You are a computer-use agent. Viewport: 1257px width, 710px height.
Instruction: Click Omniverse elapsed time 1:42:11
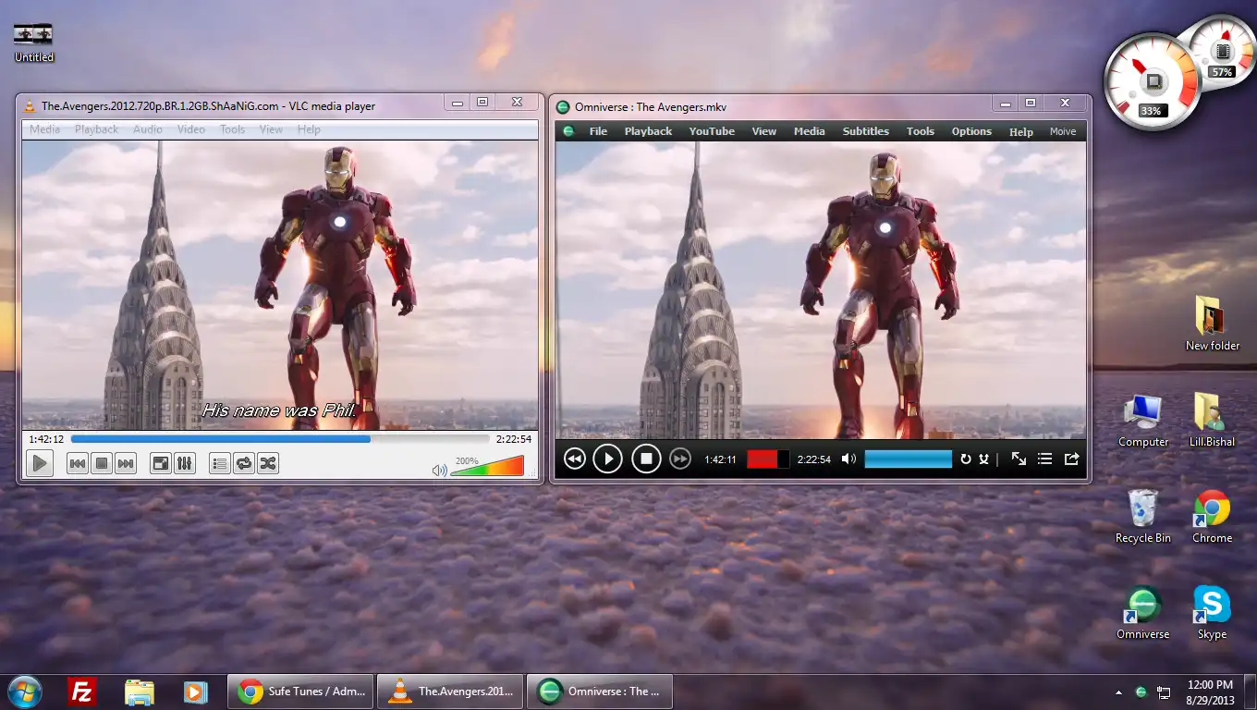coord(721,459)
